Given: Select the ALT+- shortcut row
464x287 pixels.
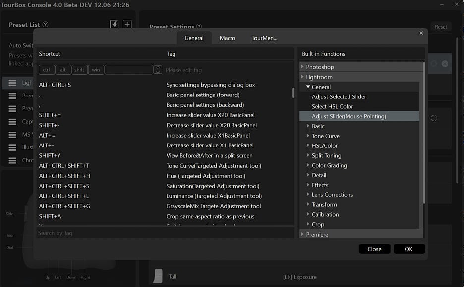Looking at the screenshot, I should (x=165, y=145).
